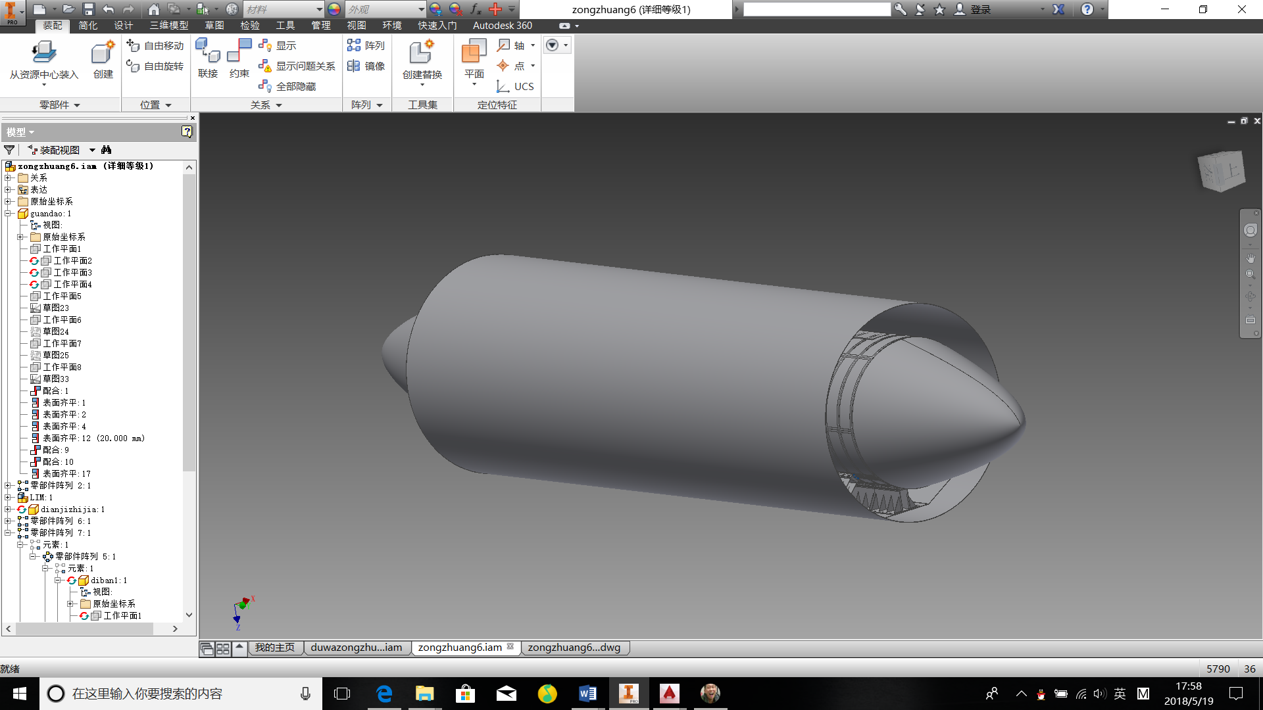
Task: Click the 平面 (Plane) work feature icon
Action: 474,53
